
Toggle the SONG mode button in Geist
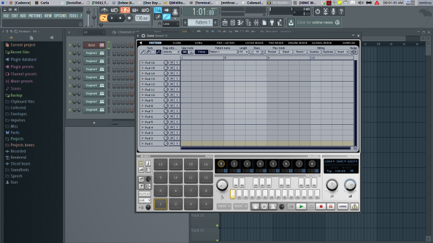click(343, 206)
